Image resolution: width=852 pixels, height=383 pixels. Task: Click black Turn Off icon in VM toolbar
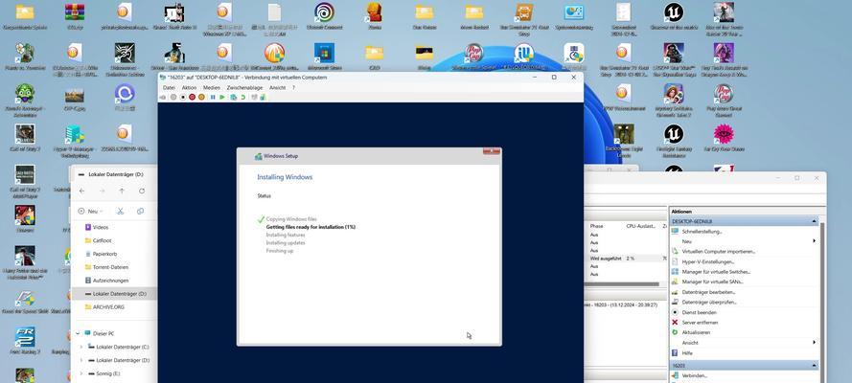(x=183, y=97)
